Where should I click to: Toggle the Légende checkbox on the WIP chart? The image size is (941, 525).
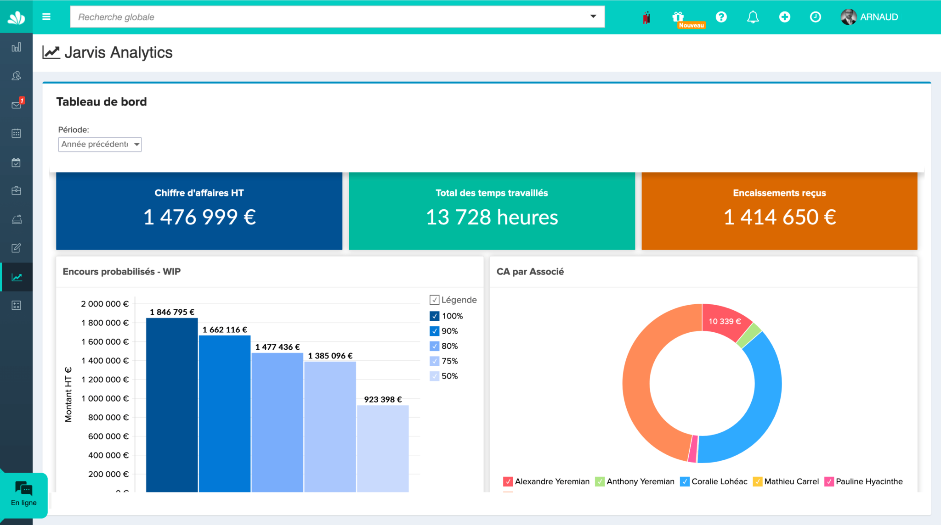click(x=434, y=300)
